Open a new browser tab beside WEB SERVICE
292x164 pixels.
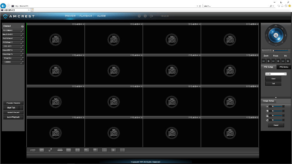(x=32, y=10)
